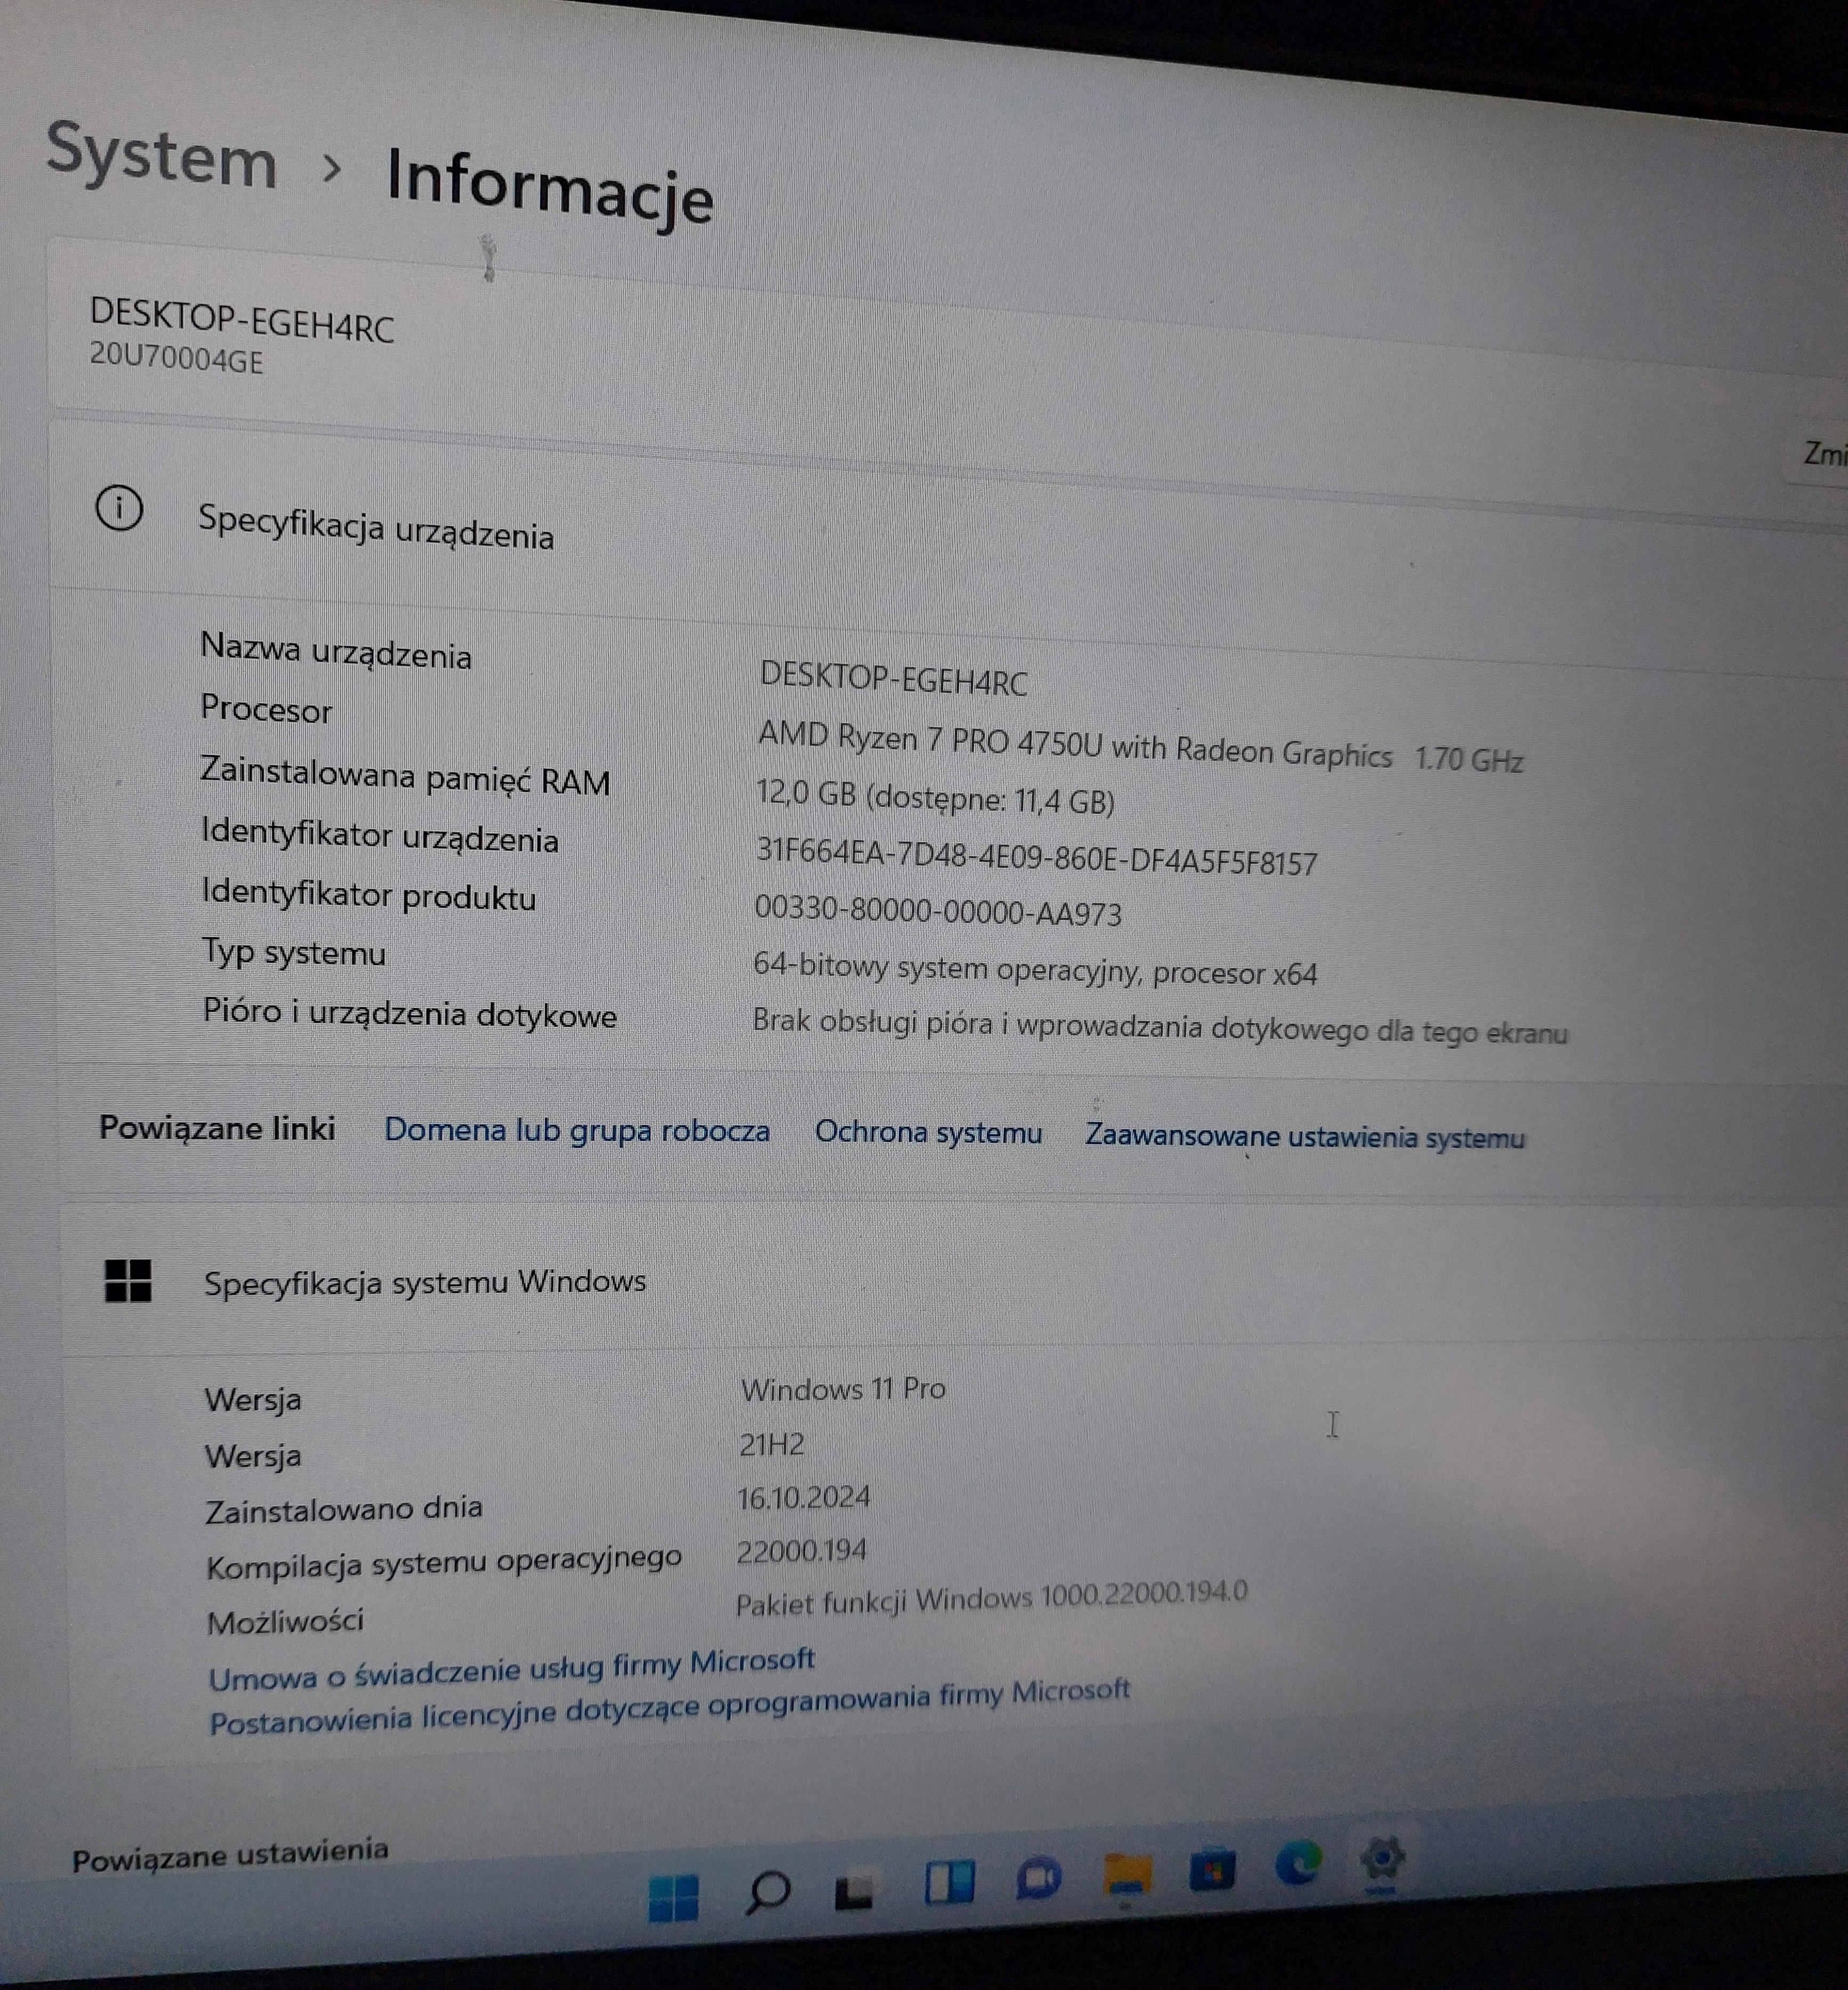The image size is (1848, 1990).
Task: Open Postanowienia licencyjne dotyczące oprogramowania link
Action: (669, 1708)
